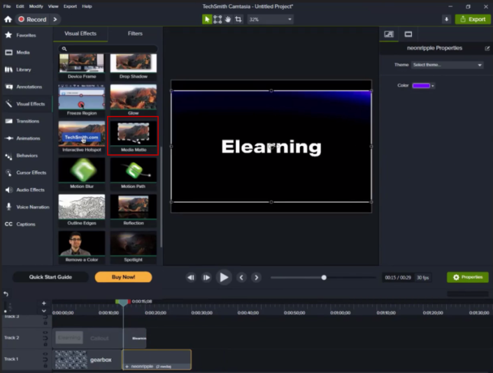Select the Visual Effects sidebar item

point(25,104)
